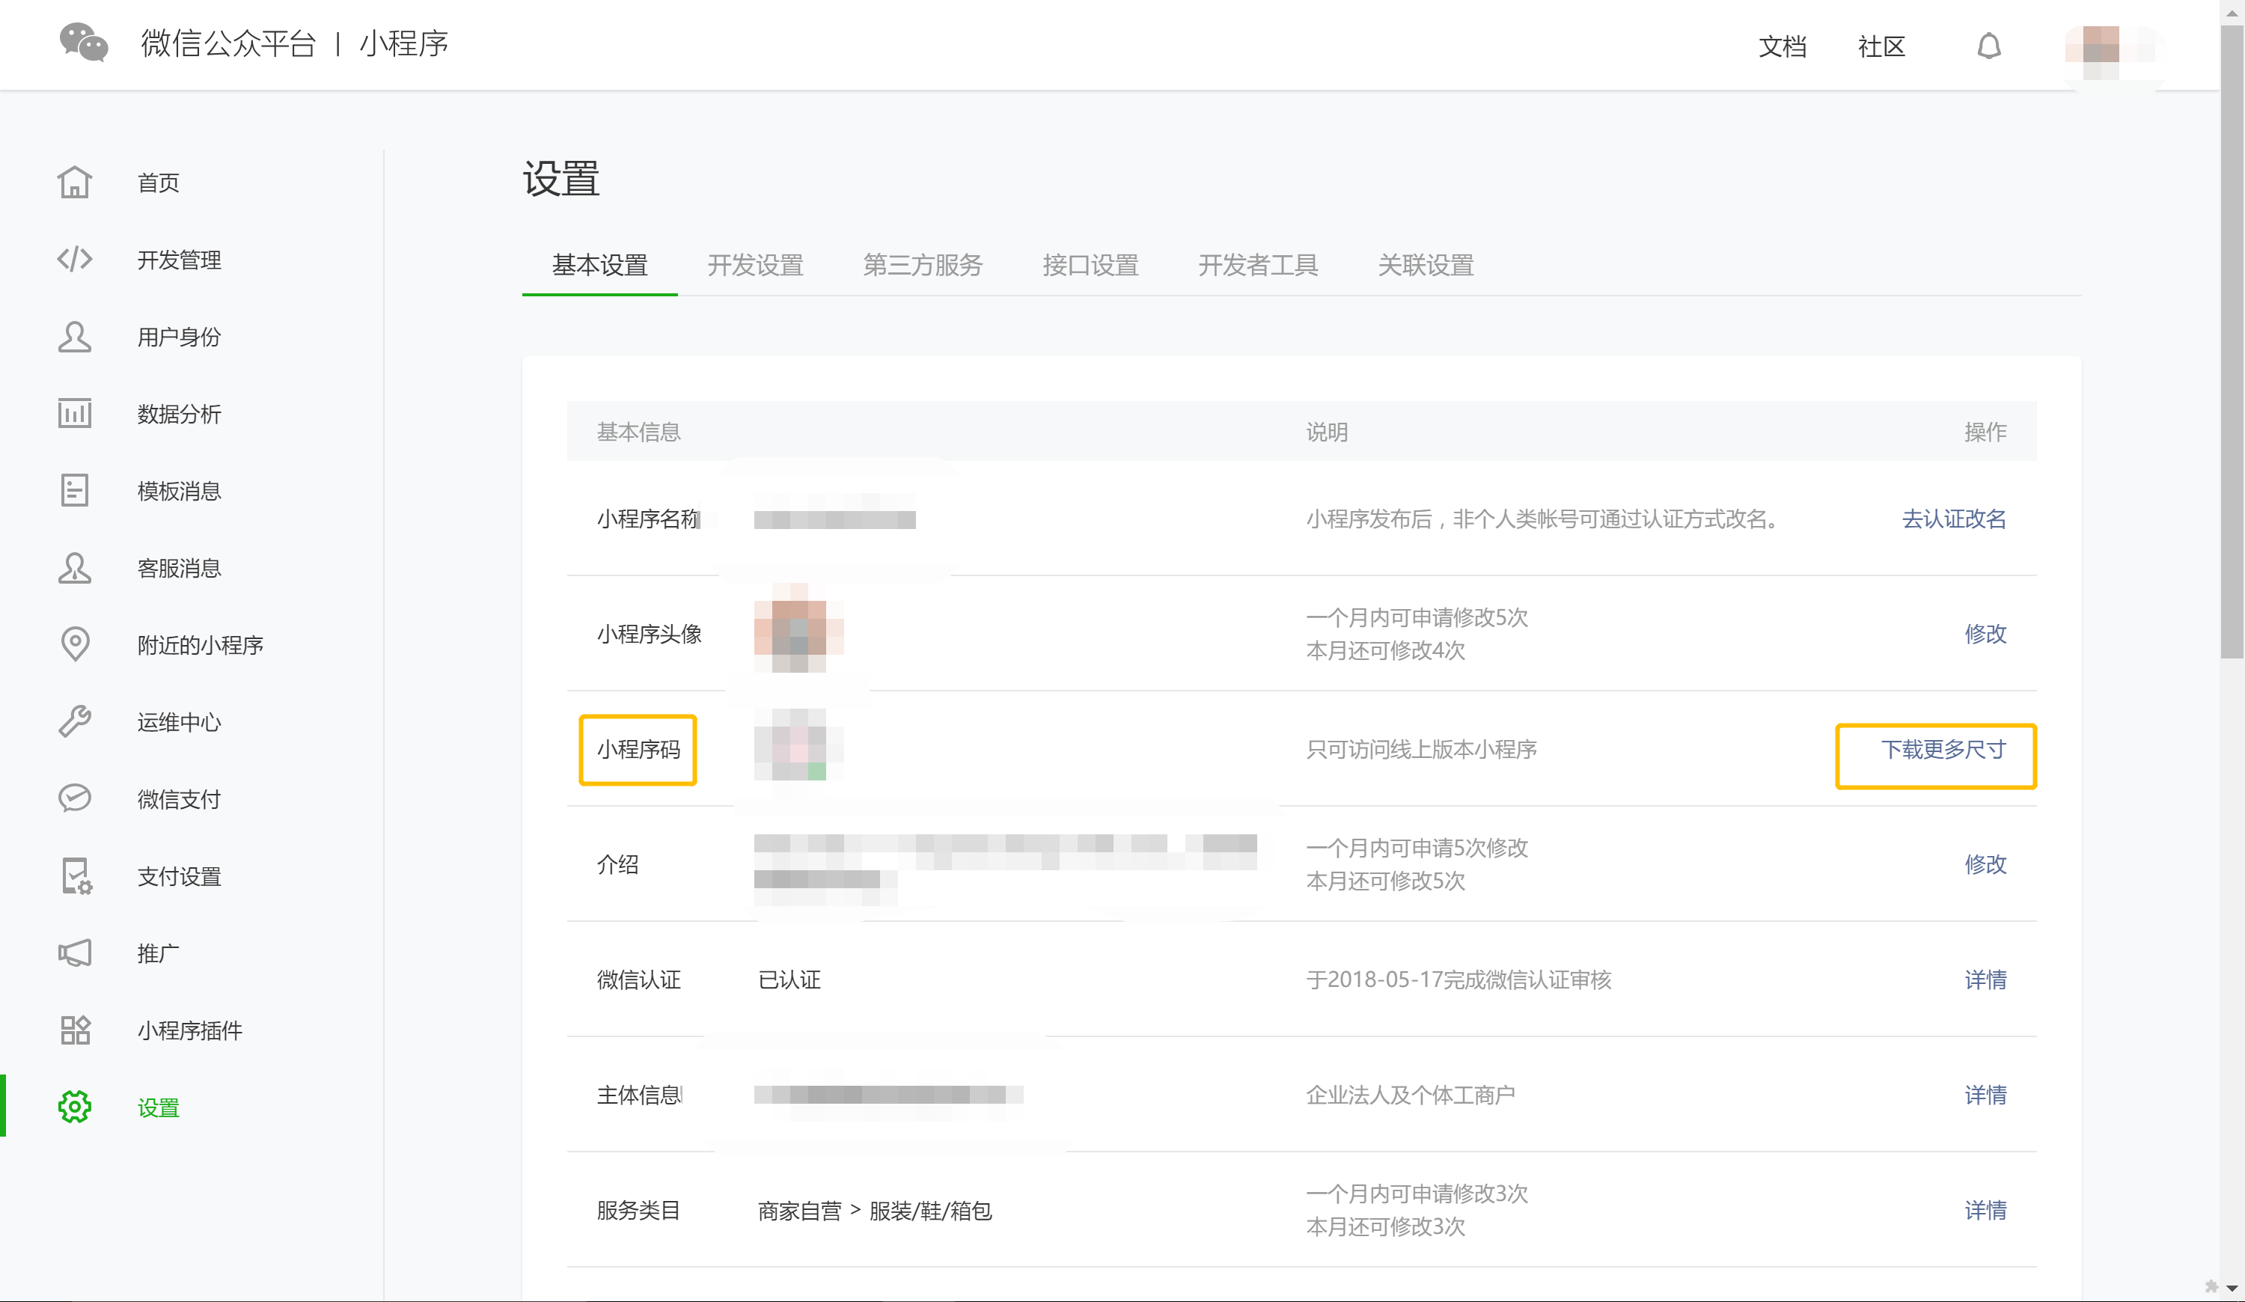The width and height of the screenshot is (2245, 1302).
Task: Click the notification bell icon
Action: [1988, 46]
